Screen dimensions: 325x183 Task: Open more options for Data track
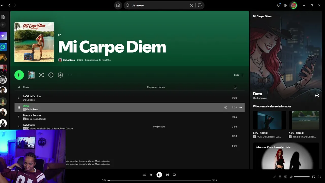pyautogui.click(x=240, y=108)
